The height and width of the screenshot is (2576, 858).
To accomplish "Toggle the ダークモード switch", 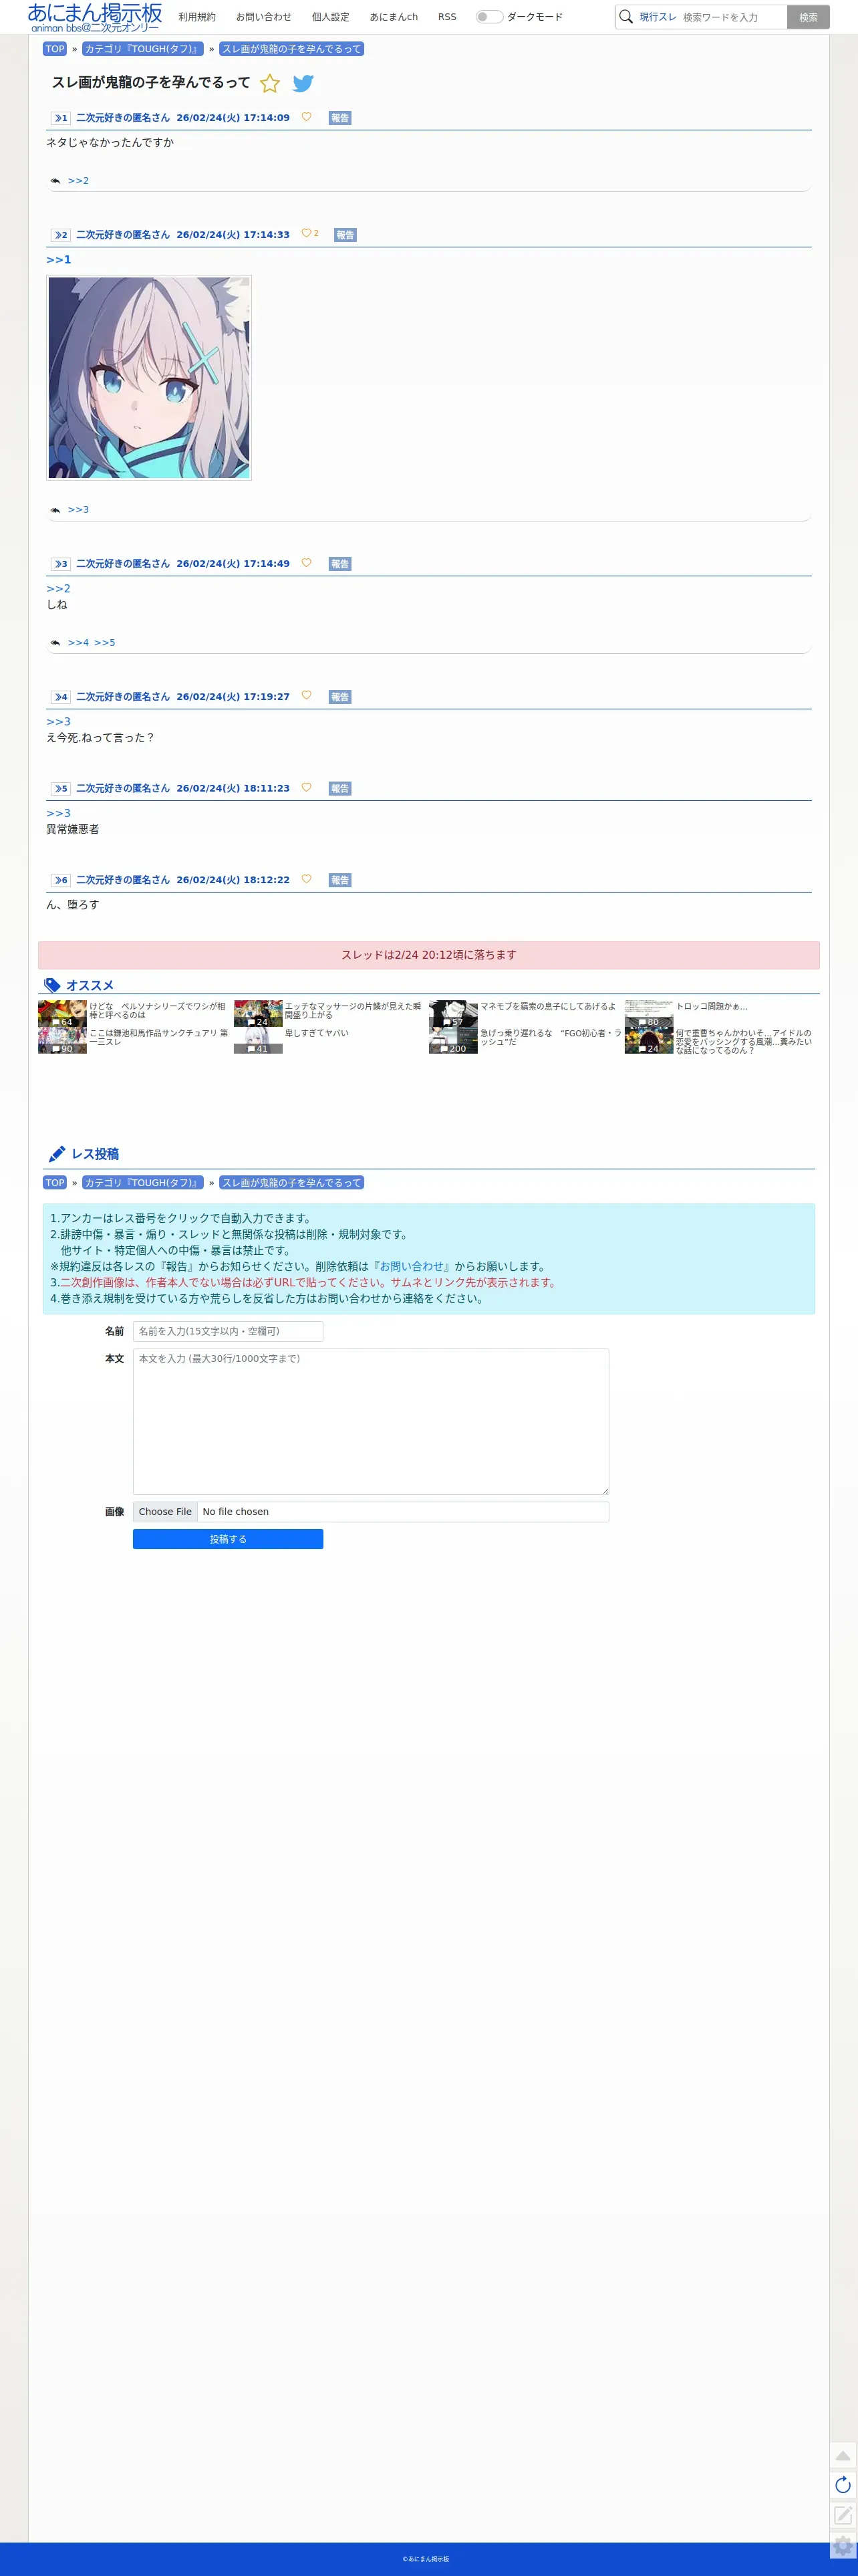I will (x=489, y=17).
